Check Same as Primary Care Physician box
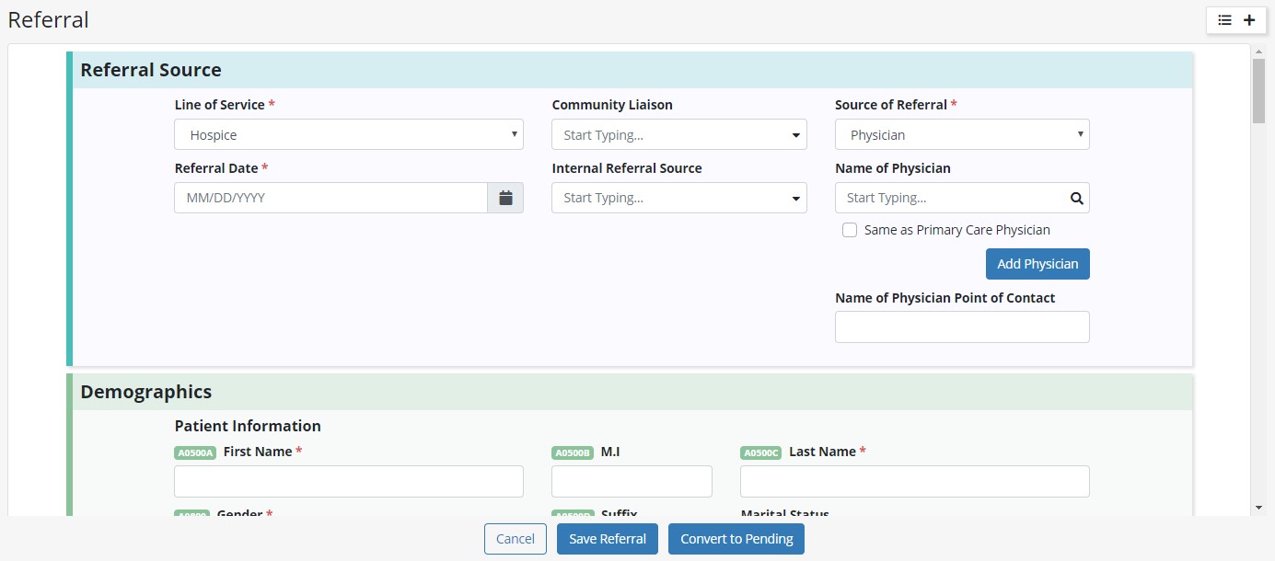Viewport: 1275px width, 561px height. [850, 230]
